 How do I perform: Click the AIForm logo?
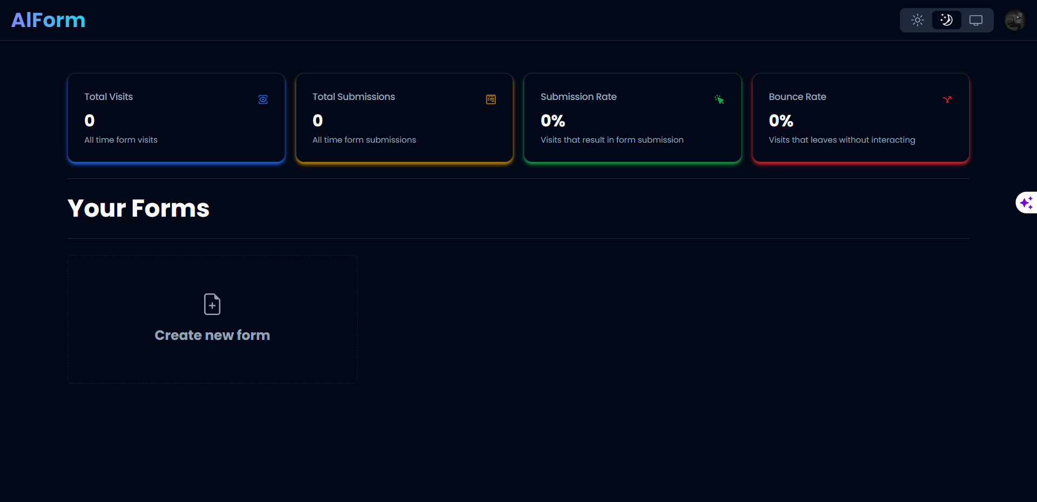click(x=48, y=20)
